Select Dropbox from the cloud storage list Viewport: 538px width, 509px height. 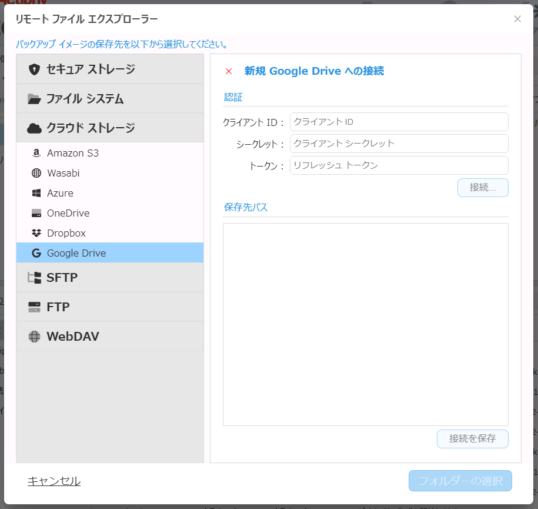[x=66, y=233]
